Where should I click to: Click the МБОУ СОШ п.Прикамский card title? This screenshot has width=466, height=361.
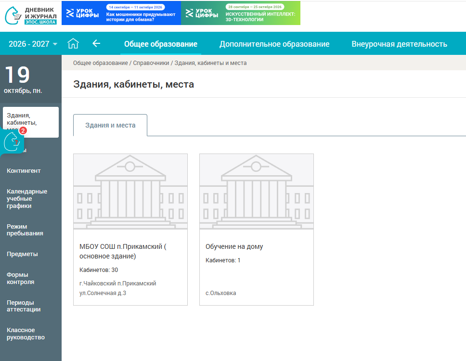123,251
